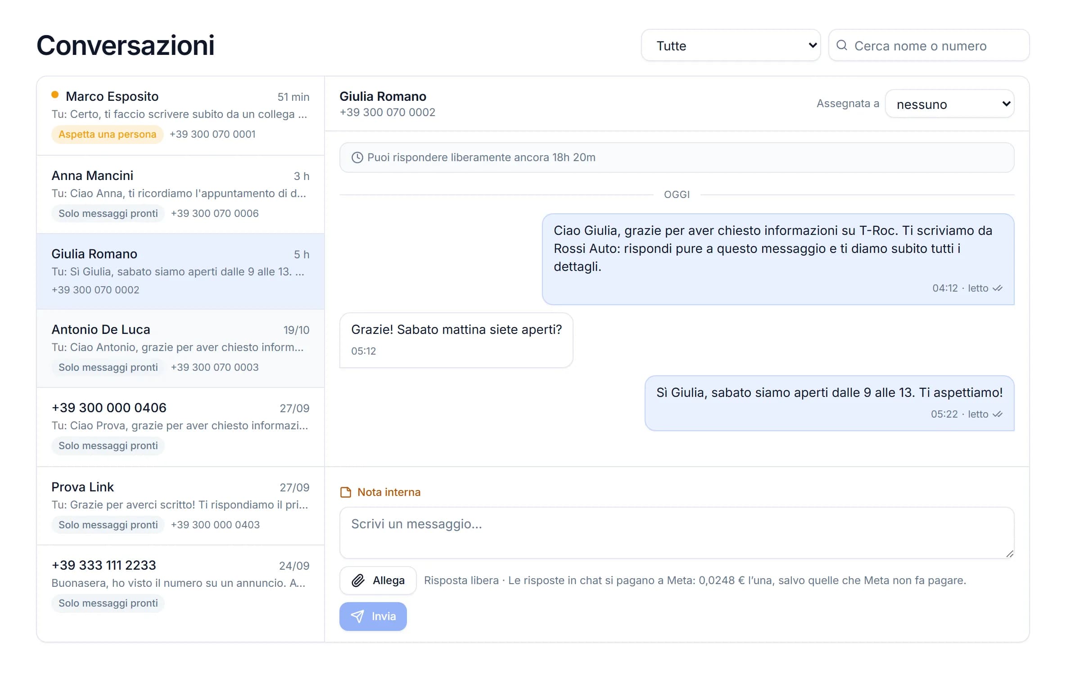Open the Tutte filter dropdown

(x=731, y=45)
